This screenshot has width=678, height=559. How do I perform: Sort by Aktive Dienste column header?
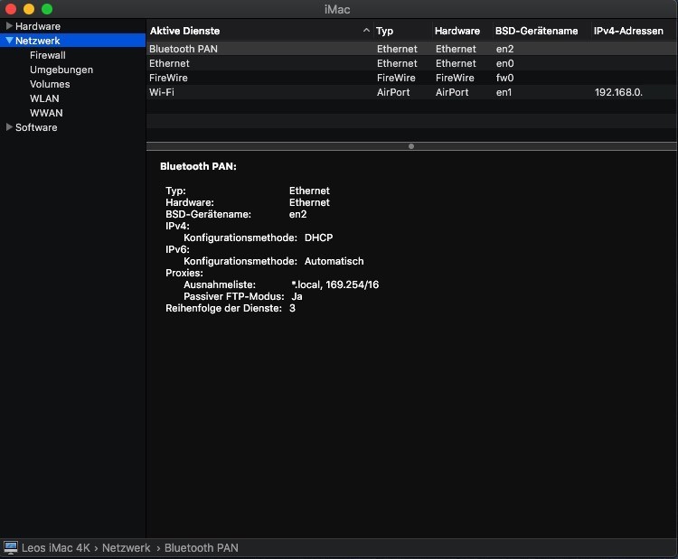(x=185, y=31)
